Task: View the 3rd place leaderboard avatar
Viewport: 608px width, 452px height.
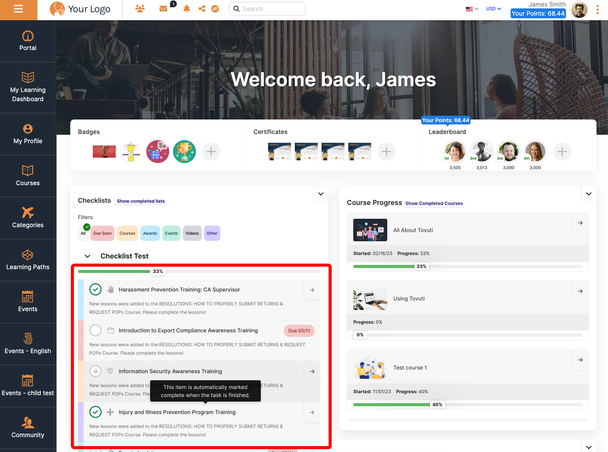Action: tap(509, 152)
